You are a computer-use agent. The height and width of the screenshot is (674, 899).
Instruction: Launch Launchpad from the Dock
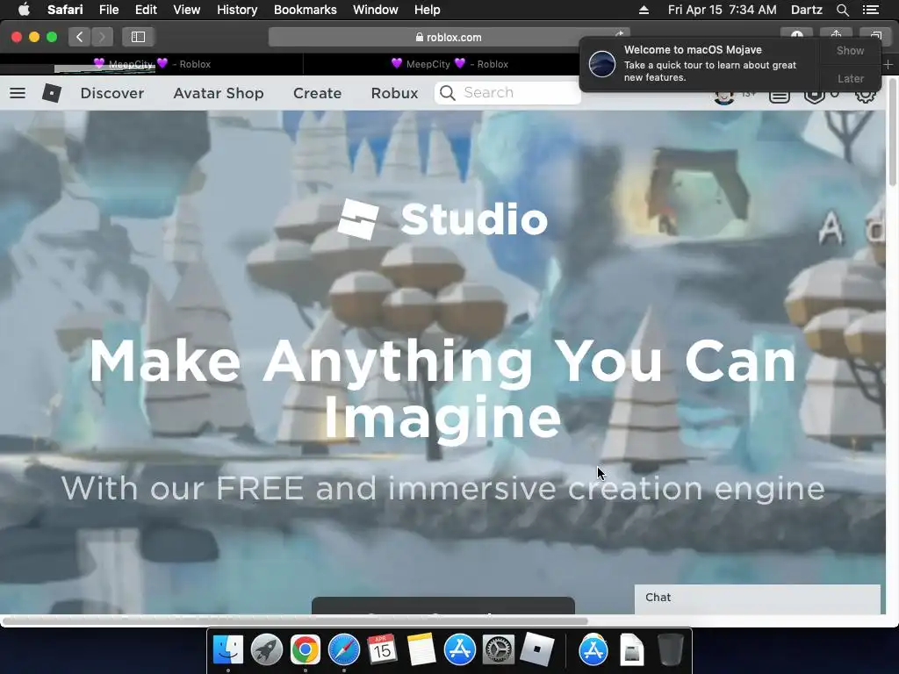tap(267, 649)
